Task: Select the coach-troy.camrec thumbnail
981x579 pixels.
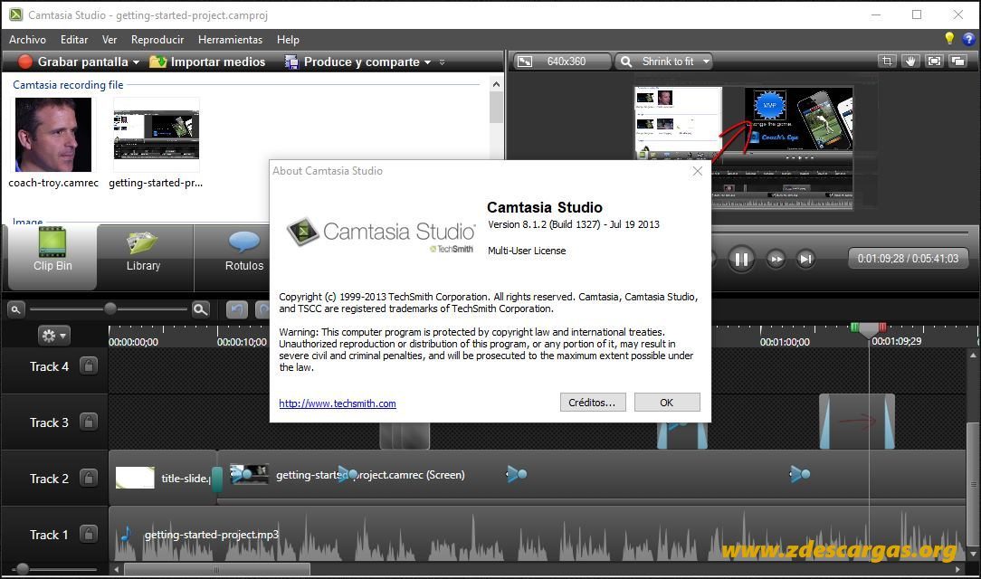Action: tap(53, 135)
